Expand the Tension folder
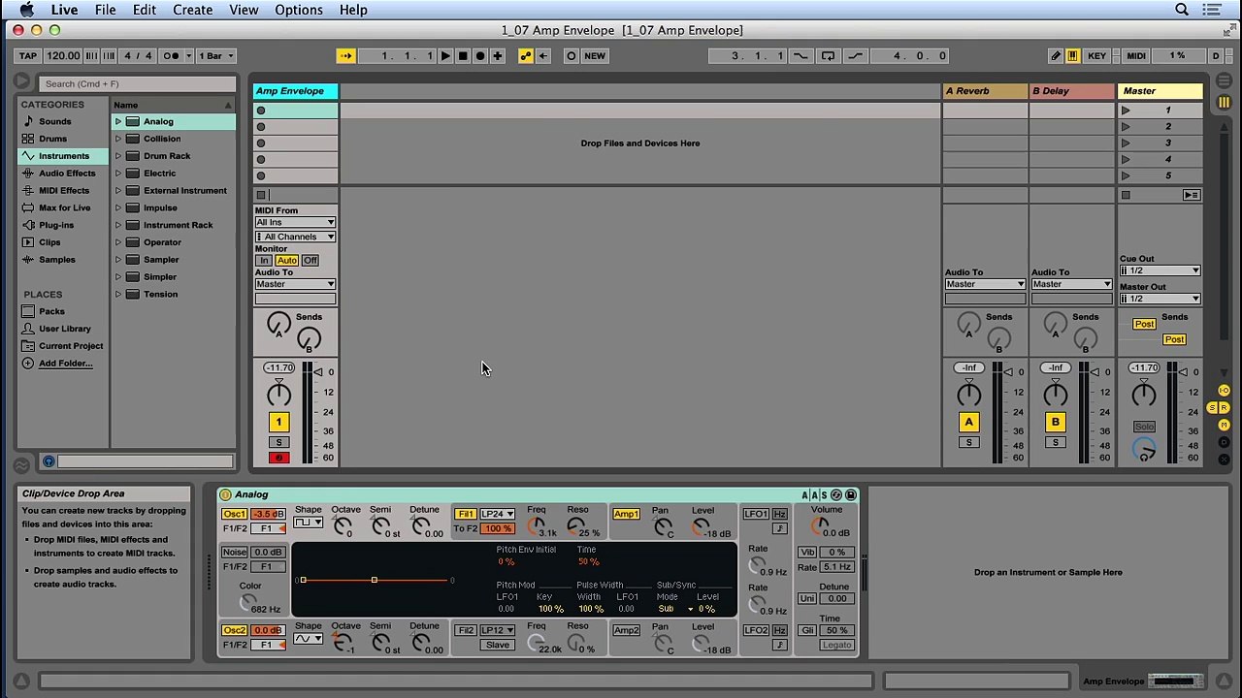 click(118, 295)
